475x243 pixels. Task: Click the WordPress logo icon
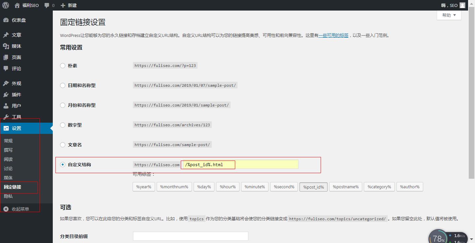pyautogui.click(x=6, y=5)
